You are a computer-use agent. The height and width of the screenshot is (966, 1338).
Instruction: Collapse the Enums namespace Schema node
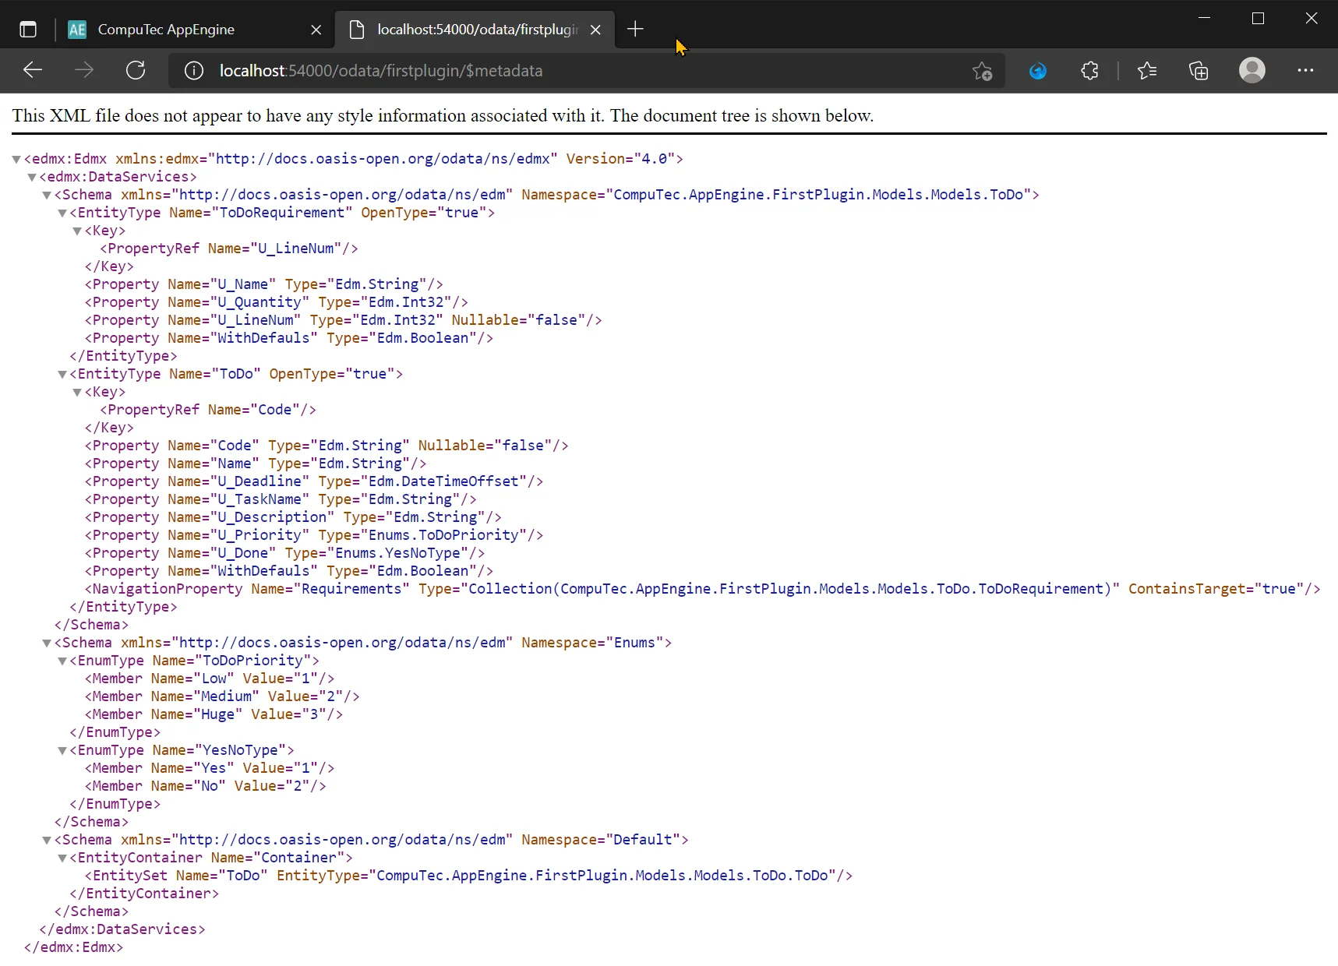pyautogui.click(x=47, y=643)
